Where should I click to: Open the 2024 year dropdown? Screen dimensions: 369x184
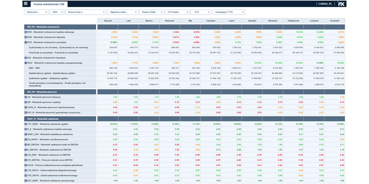point(57,12)
